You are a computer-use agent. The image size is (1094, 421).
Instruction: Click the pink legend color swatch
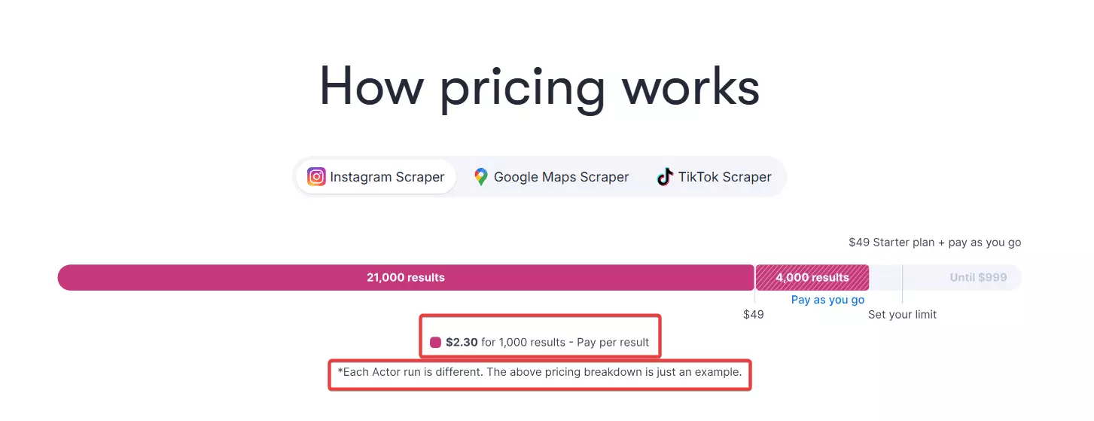[x=435, y=343]
